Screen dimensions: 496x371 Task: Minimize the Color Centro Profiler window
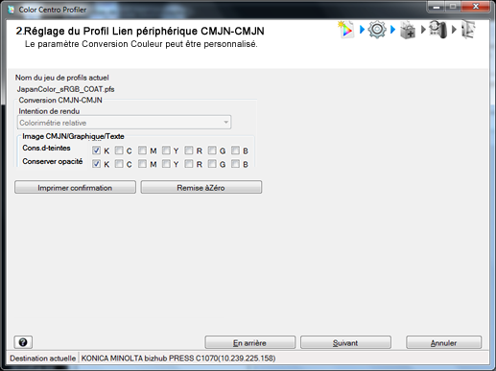tap(437, 7)
